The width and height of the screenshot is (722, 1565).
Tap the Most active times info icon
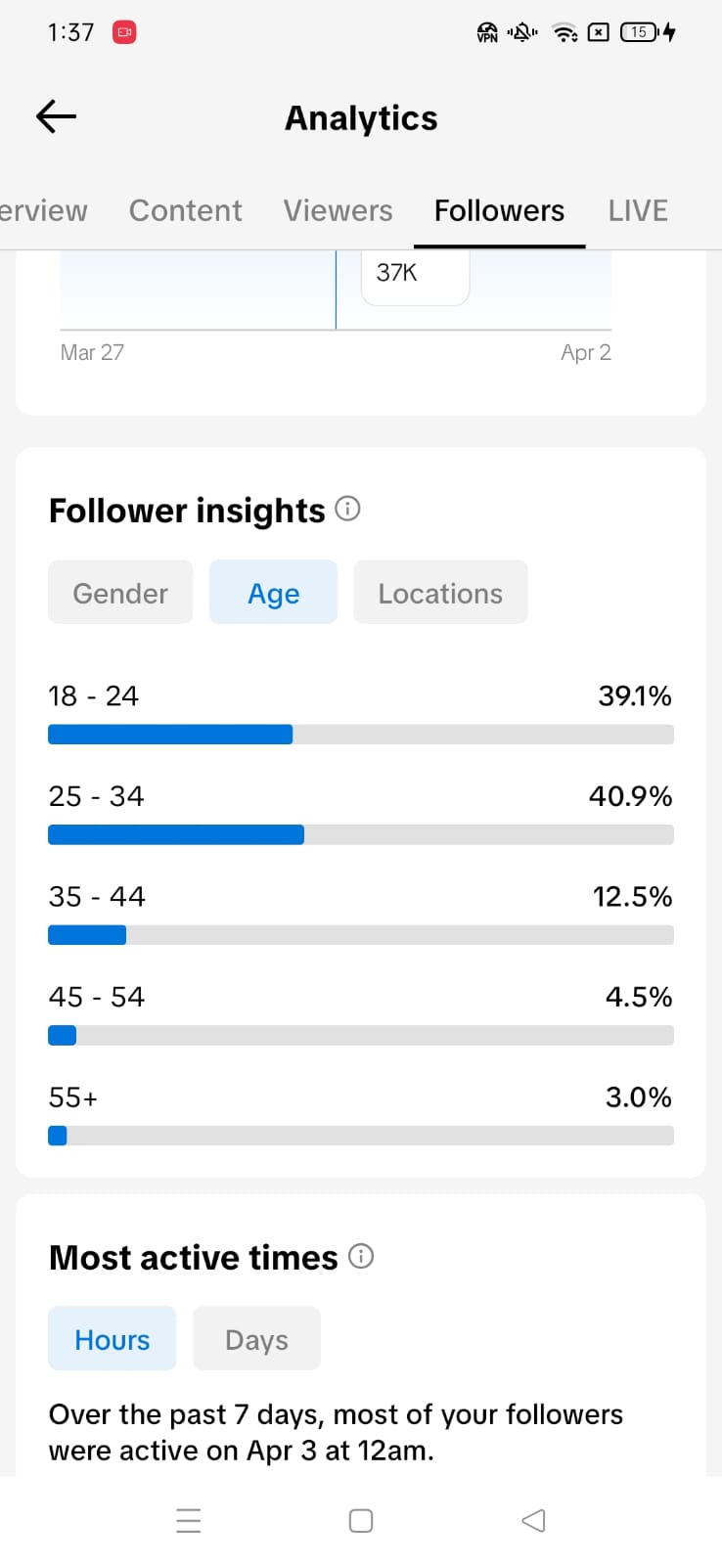point(361,1256)
